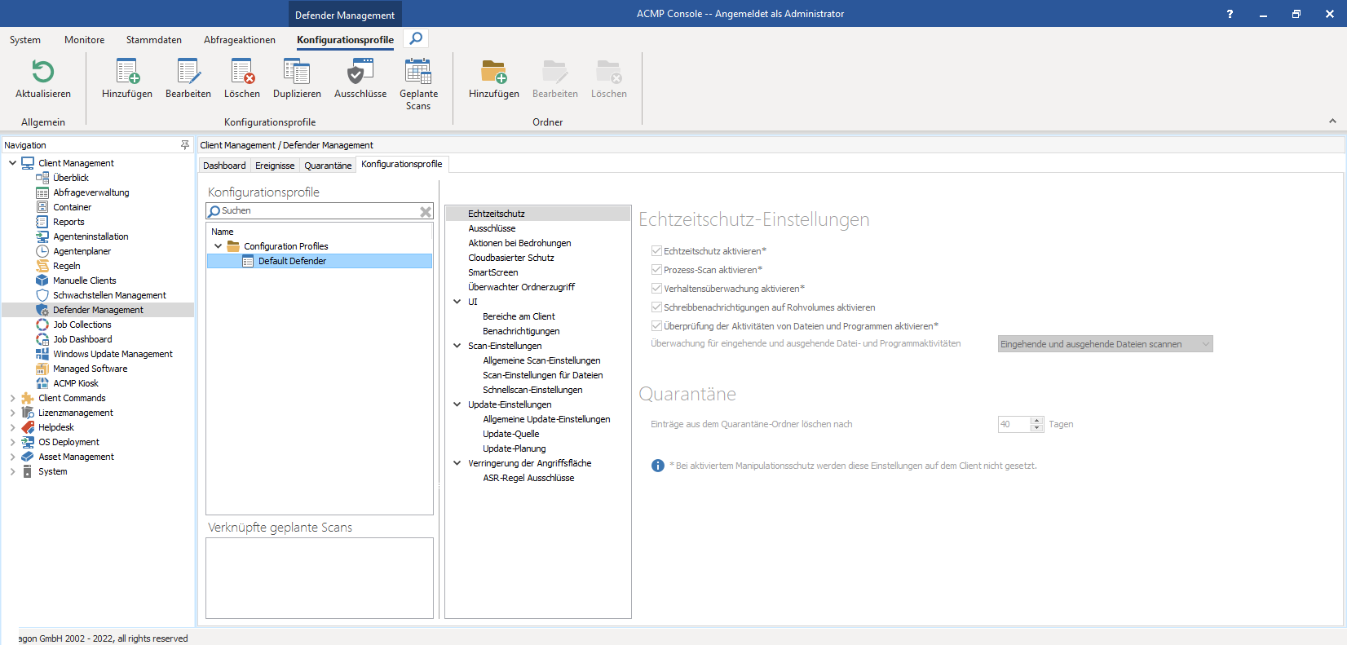Expand the Client Commands node
This screenshot has width=1347, height=645.
12,398
